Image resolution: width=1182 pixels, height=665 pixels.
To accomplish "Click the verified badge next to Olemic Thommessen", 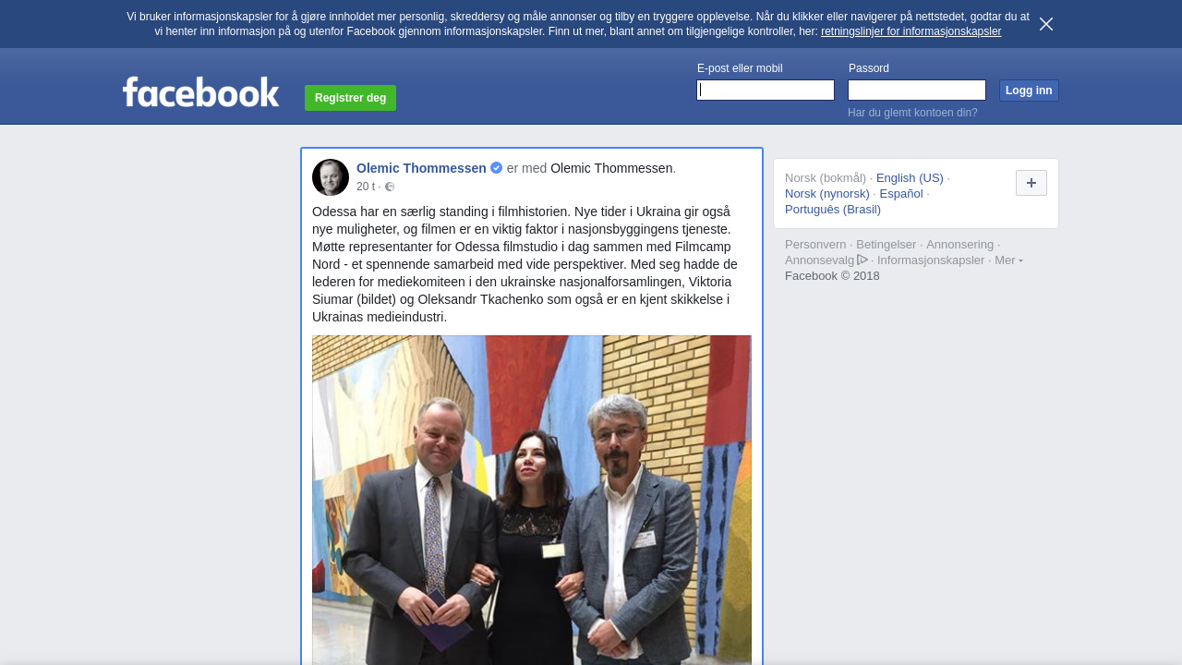I will point(496,168).
